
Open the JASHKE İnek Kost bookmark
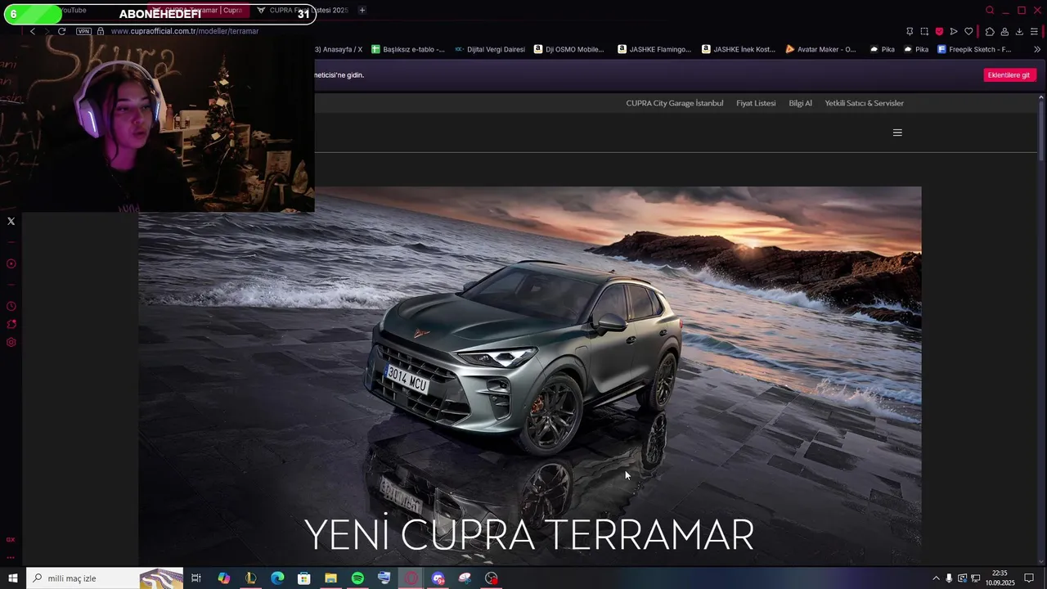(x=739, y=49)
